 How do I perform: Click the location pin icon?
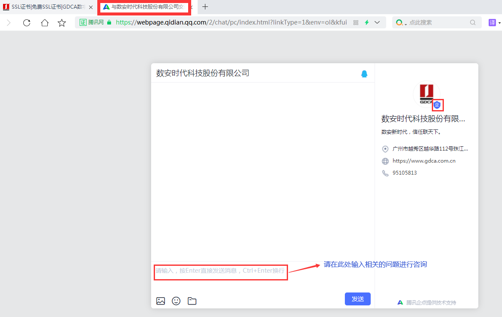coord(385,149)
